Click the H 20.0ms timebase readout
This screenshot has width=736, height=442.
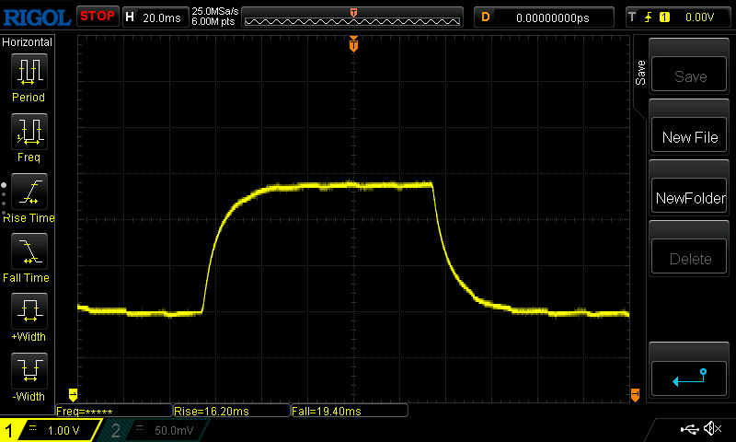[155, 17]
